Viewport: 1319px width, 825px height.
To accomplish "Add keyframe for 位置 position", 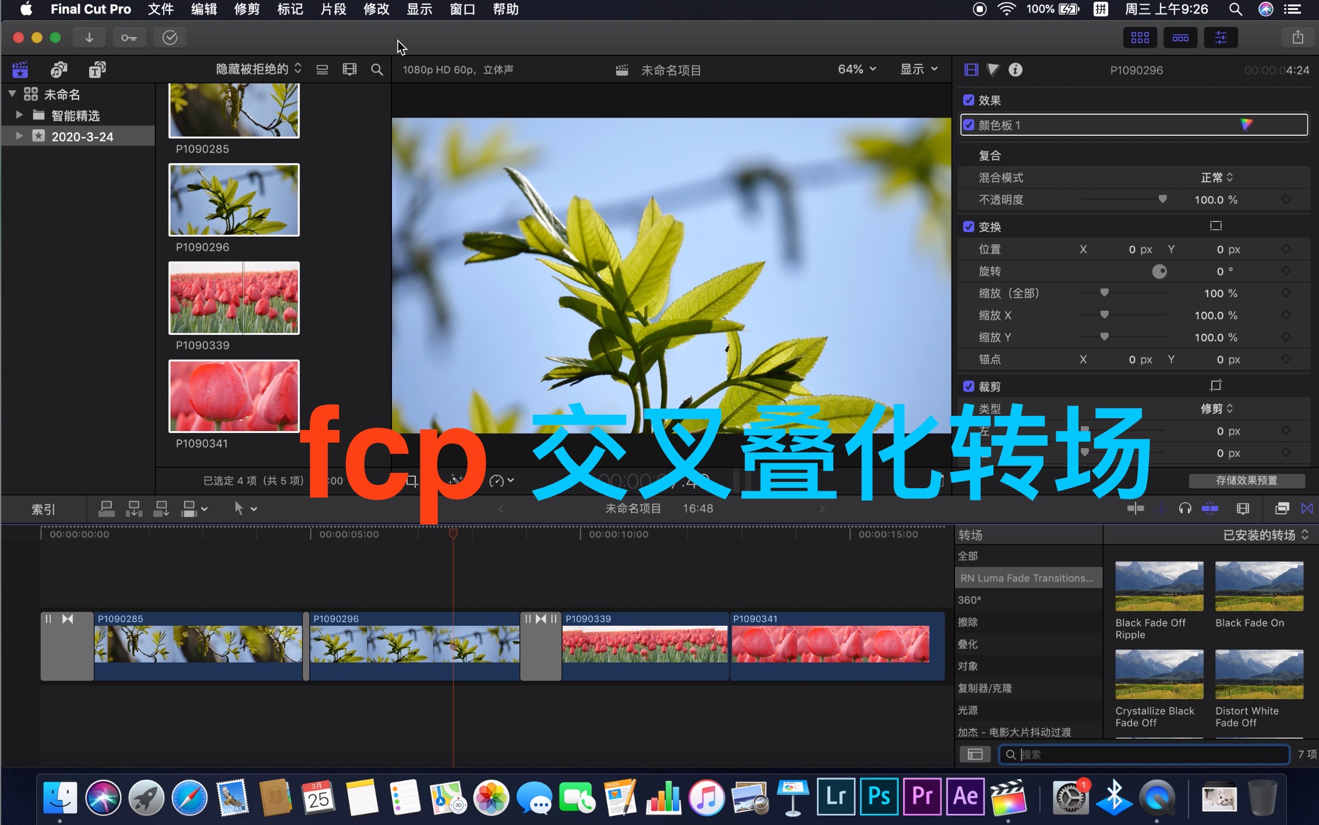I will (1286, 249).
